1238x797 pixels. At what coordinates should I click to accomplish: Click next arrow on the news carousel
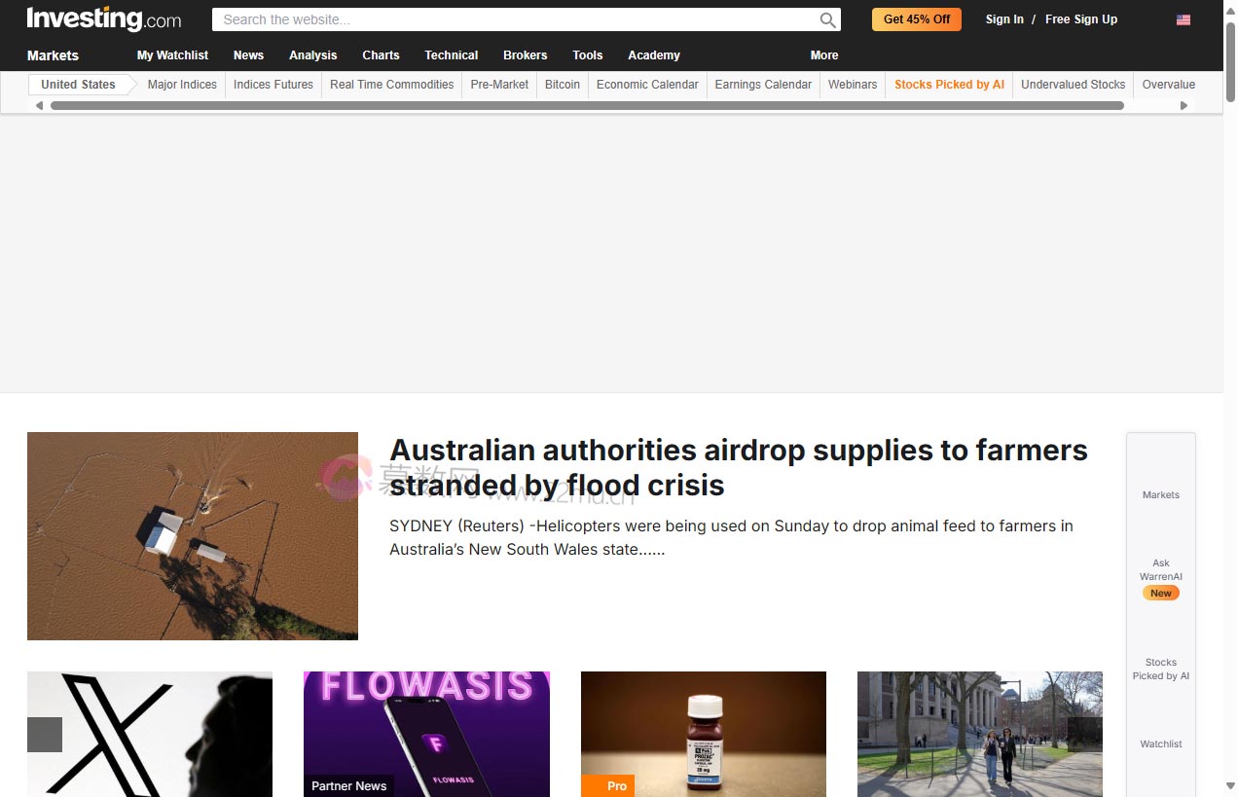[x=1084, y=735]
